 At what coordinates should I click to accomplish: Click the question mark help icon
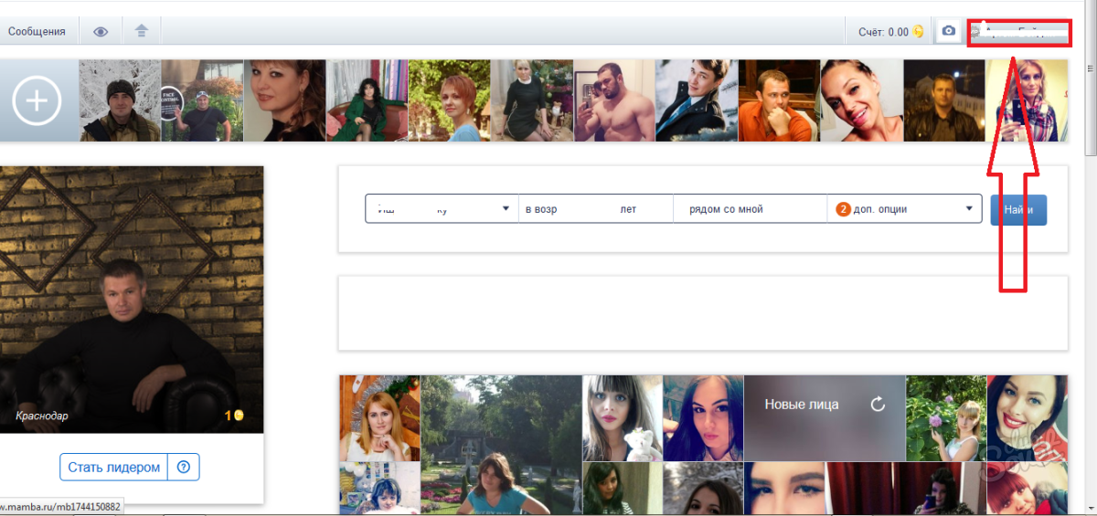(x=184, y=468)
